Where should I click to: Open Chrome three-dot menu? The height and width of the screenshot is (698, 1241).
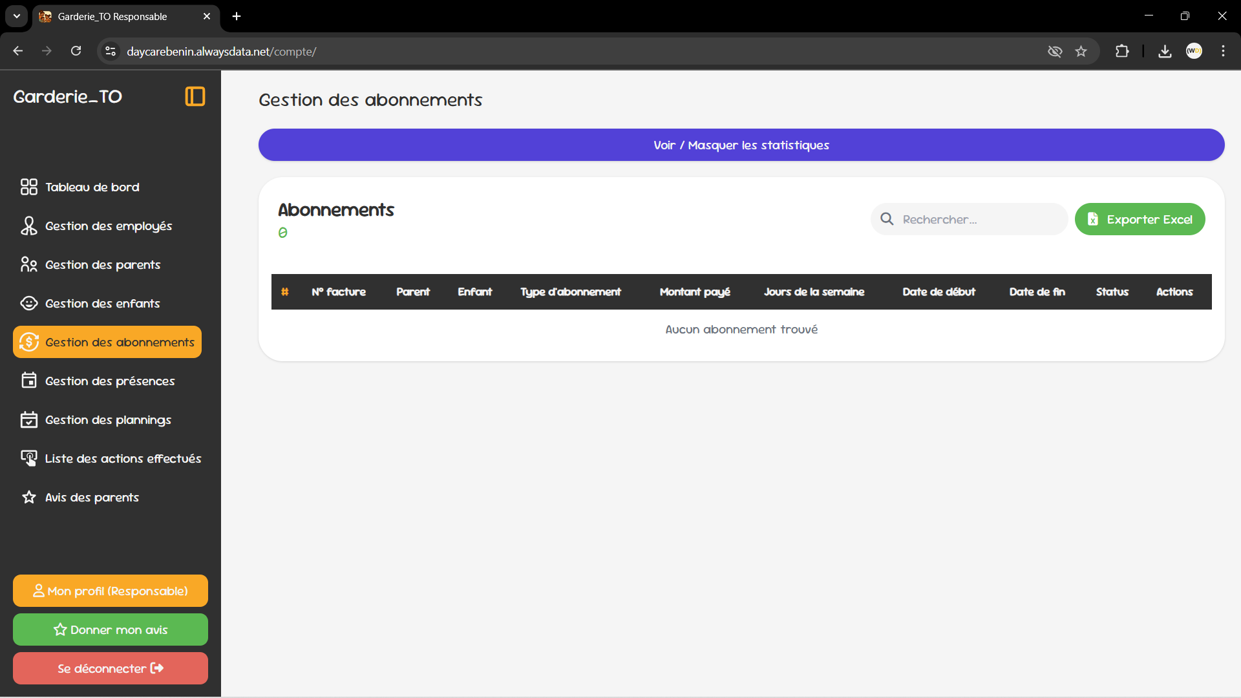1223,51
